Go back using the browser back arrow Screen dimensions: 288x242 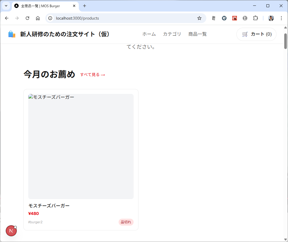pos(7,18)
